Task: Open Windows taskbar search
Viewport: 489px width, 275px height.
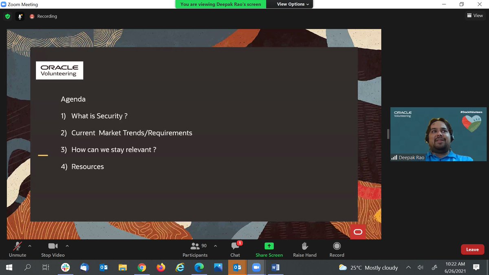Action: [27, 268]
